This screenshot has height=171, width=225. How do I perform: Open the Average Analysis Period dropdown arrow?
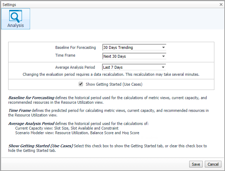point(163,67)
